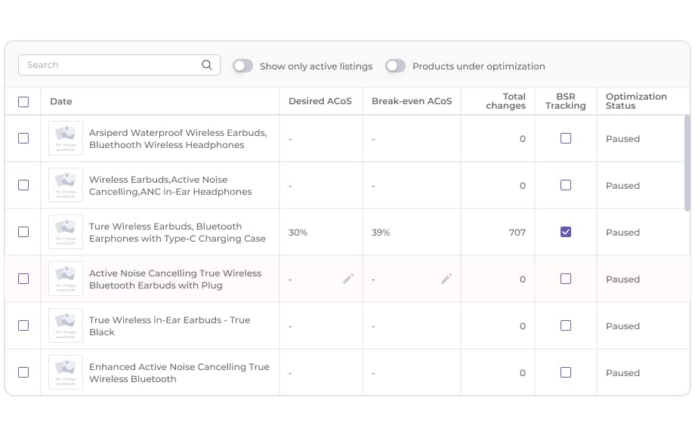Toggle Show only active listings switch

point(242,66)
